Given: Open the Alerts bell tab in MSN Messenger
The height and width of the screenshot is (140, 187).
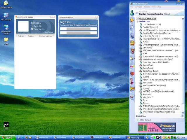Looking at the screenshot, I should pos(132,20).
